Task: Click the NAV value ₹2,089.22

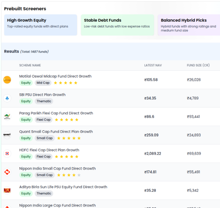Action: (x=153, y=153)
